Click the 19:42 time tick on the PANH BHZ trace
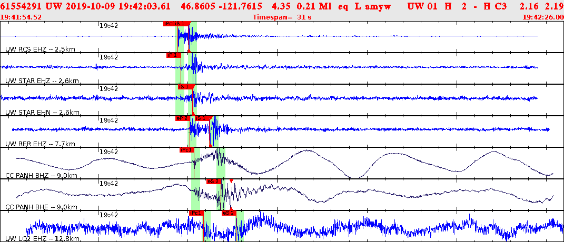Viewport: 564px width, 242px height. click(x=109, y=152)
